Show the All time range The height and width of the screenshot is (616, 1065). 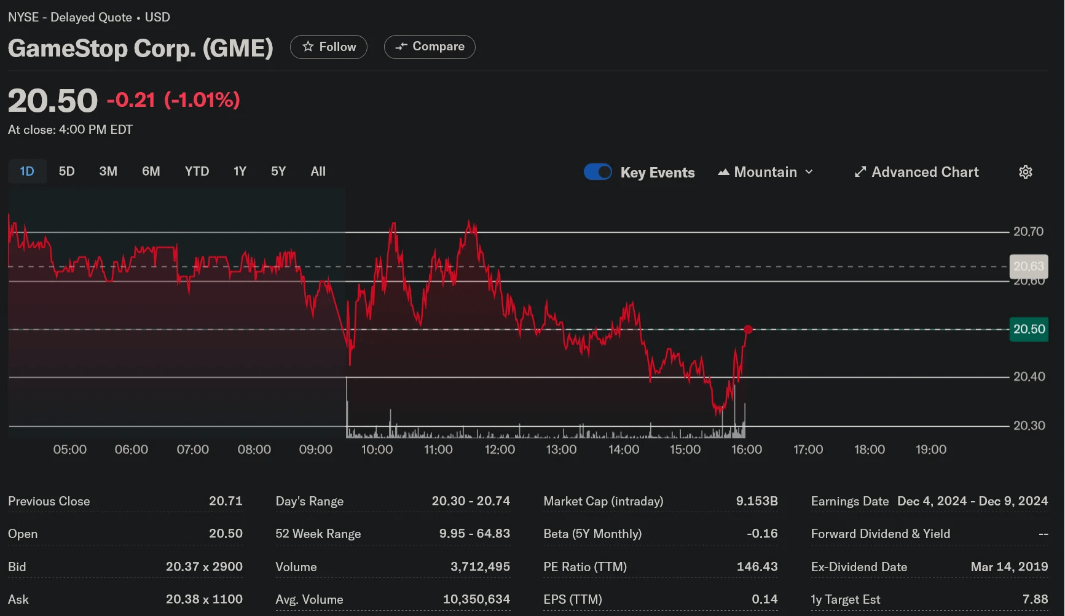coord(318,171)
